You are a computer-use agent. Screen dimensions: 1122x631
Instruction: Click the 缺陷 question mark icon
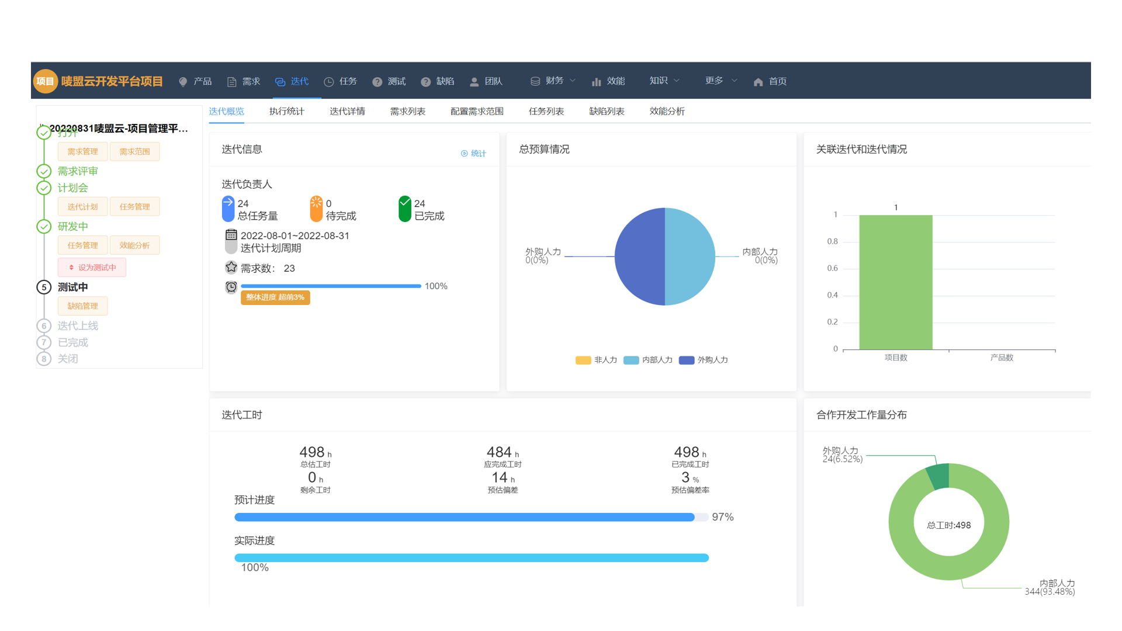(425, 82)
